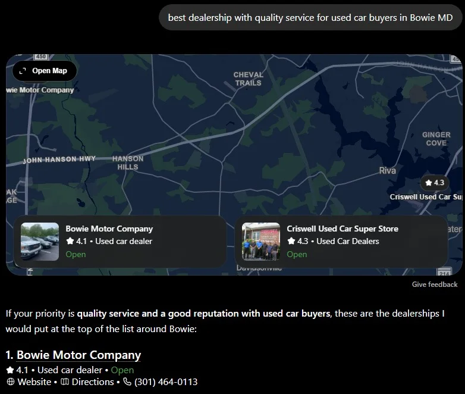
Task: Click 'Used car dealer' text in Bowie card
Action: pyautogui.click(x=124, y=241)
